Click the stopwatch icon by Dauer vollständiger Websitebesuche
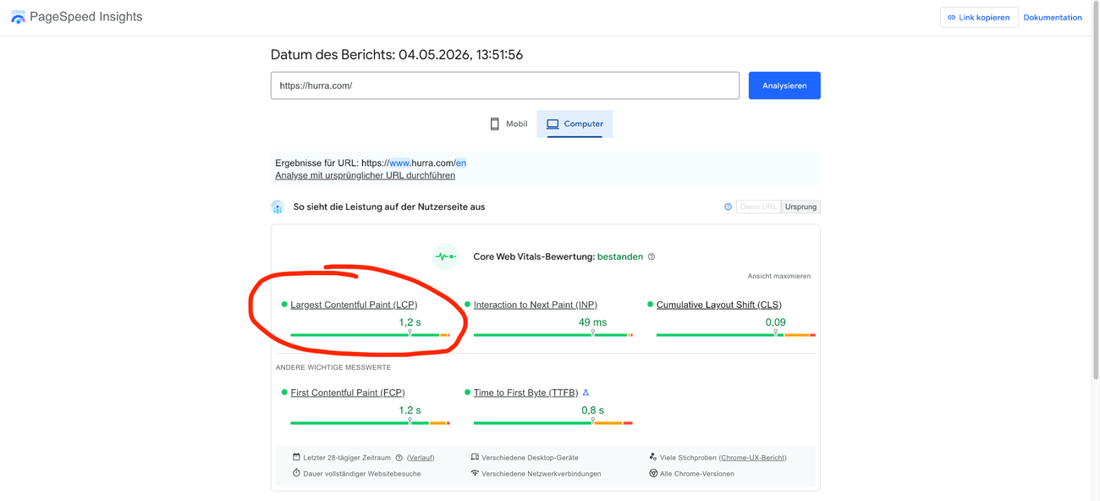The width and height of the screenshot is (1100, 501). click(x=296, y=473)
